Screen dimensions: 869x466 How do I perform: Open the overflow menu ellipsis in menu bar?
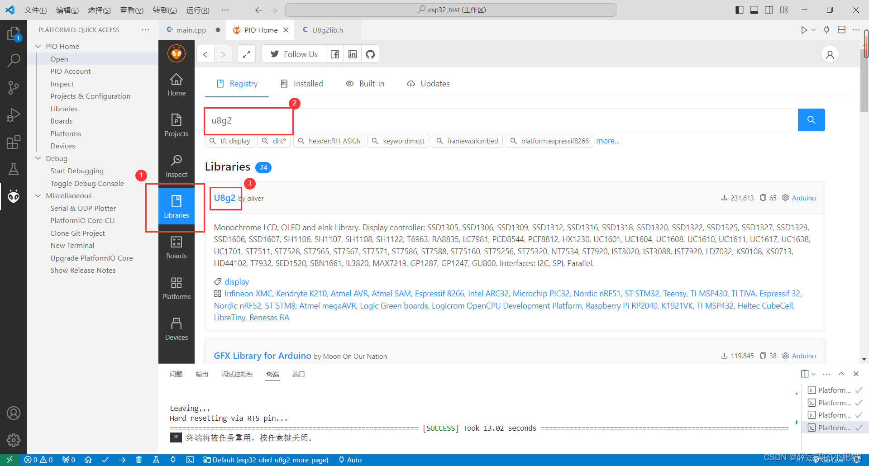[225, 10]
